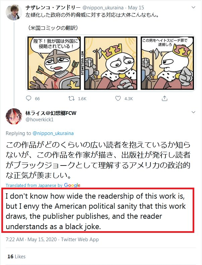The image size is (202, 265).
Task: Click the @hoverkick1 handle
Action: (x=40, y=120)
